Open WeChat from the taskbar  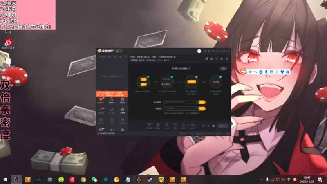94,180
